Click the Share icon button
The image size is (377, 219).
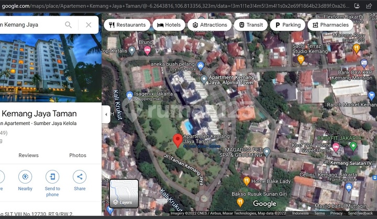click(80, 177)
